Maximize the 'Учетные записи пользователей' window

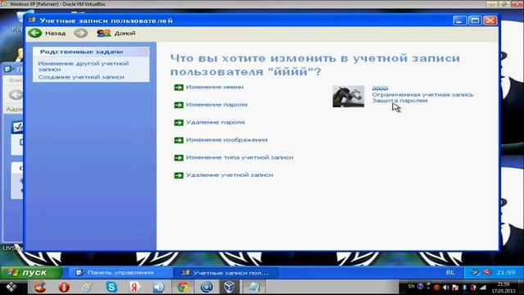pos(475,20)
